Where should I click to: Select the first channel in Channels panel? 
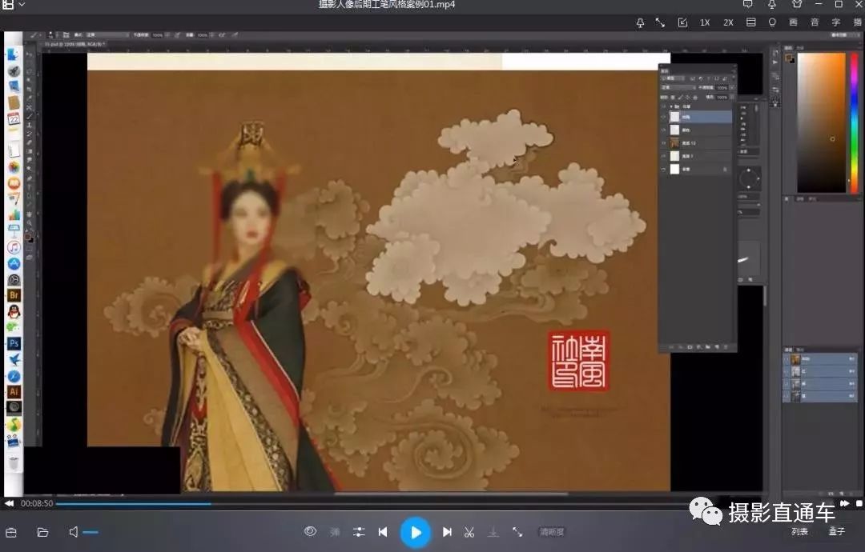click(x=820, y=359)
